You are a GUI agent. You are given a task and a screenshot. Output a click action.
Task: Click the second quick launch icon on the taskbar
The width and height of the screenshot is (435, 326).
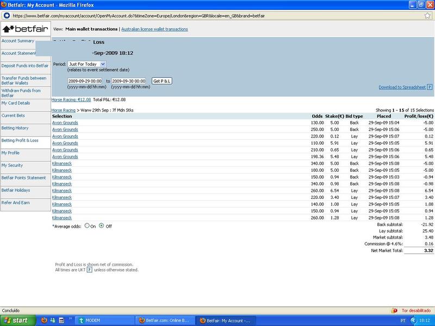53,321
